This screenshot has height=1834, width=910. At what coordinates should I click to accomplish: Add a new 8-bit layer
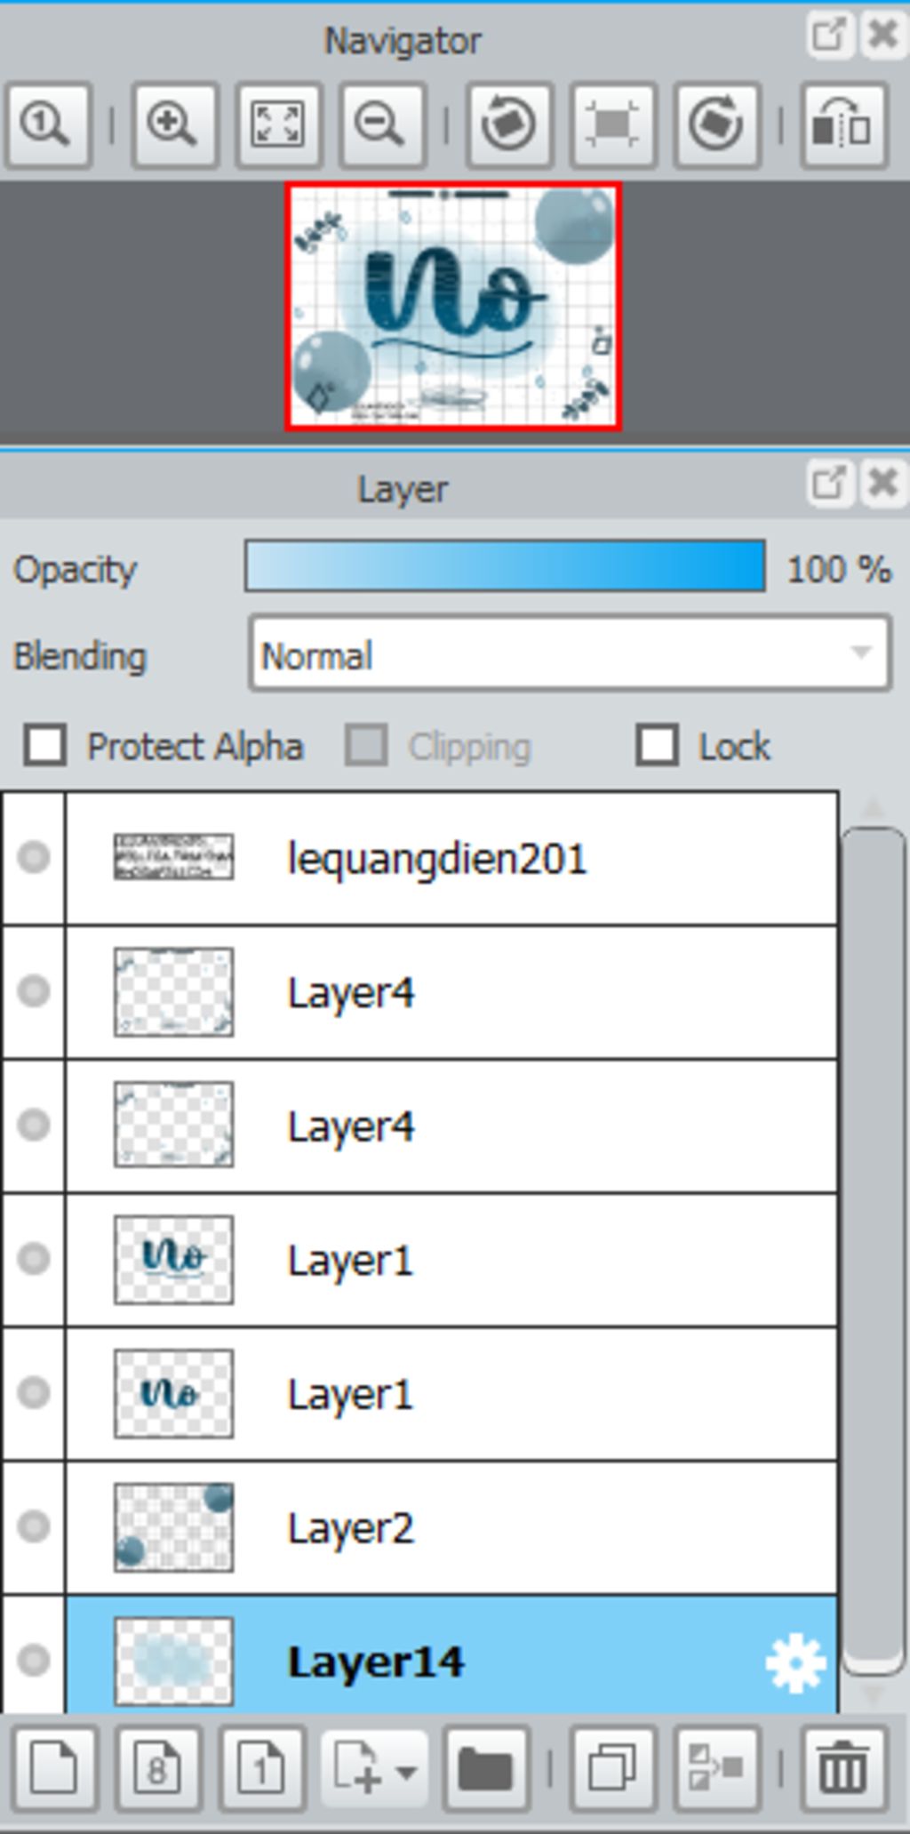pyautogui.click(x=158, y=1768)
